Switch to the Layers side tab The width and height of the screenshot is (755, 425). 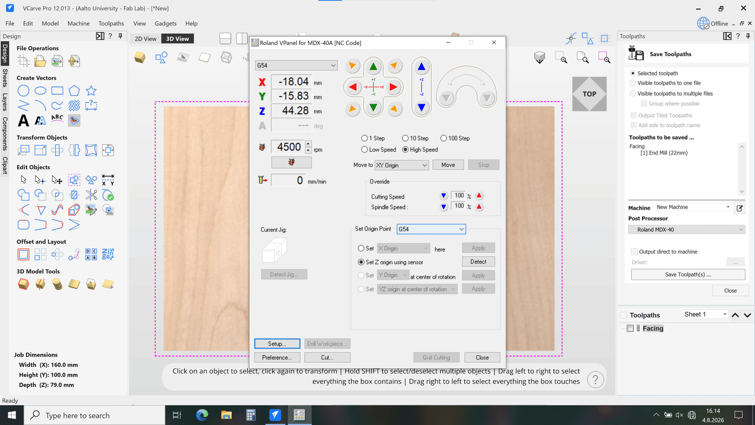(5, 102)
